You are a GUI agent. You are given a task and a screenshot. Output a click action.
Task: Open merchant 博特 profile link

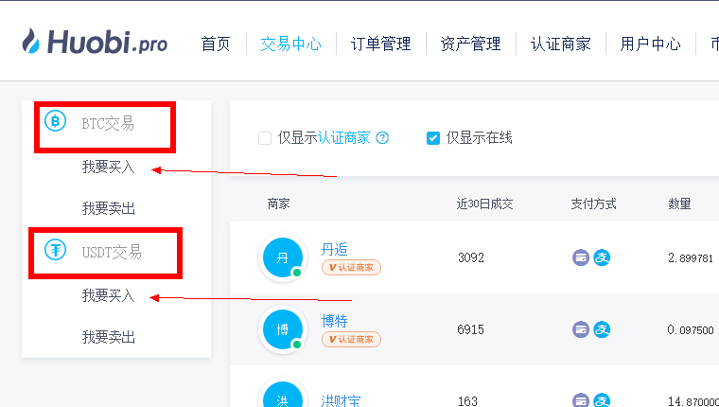335,321
